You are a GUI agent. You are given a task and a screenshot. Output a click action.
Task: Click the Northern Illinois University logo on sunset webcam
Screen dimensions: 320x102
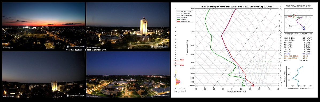(76, 46)
